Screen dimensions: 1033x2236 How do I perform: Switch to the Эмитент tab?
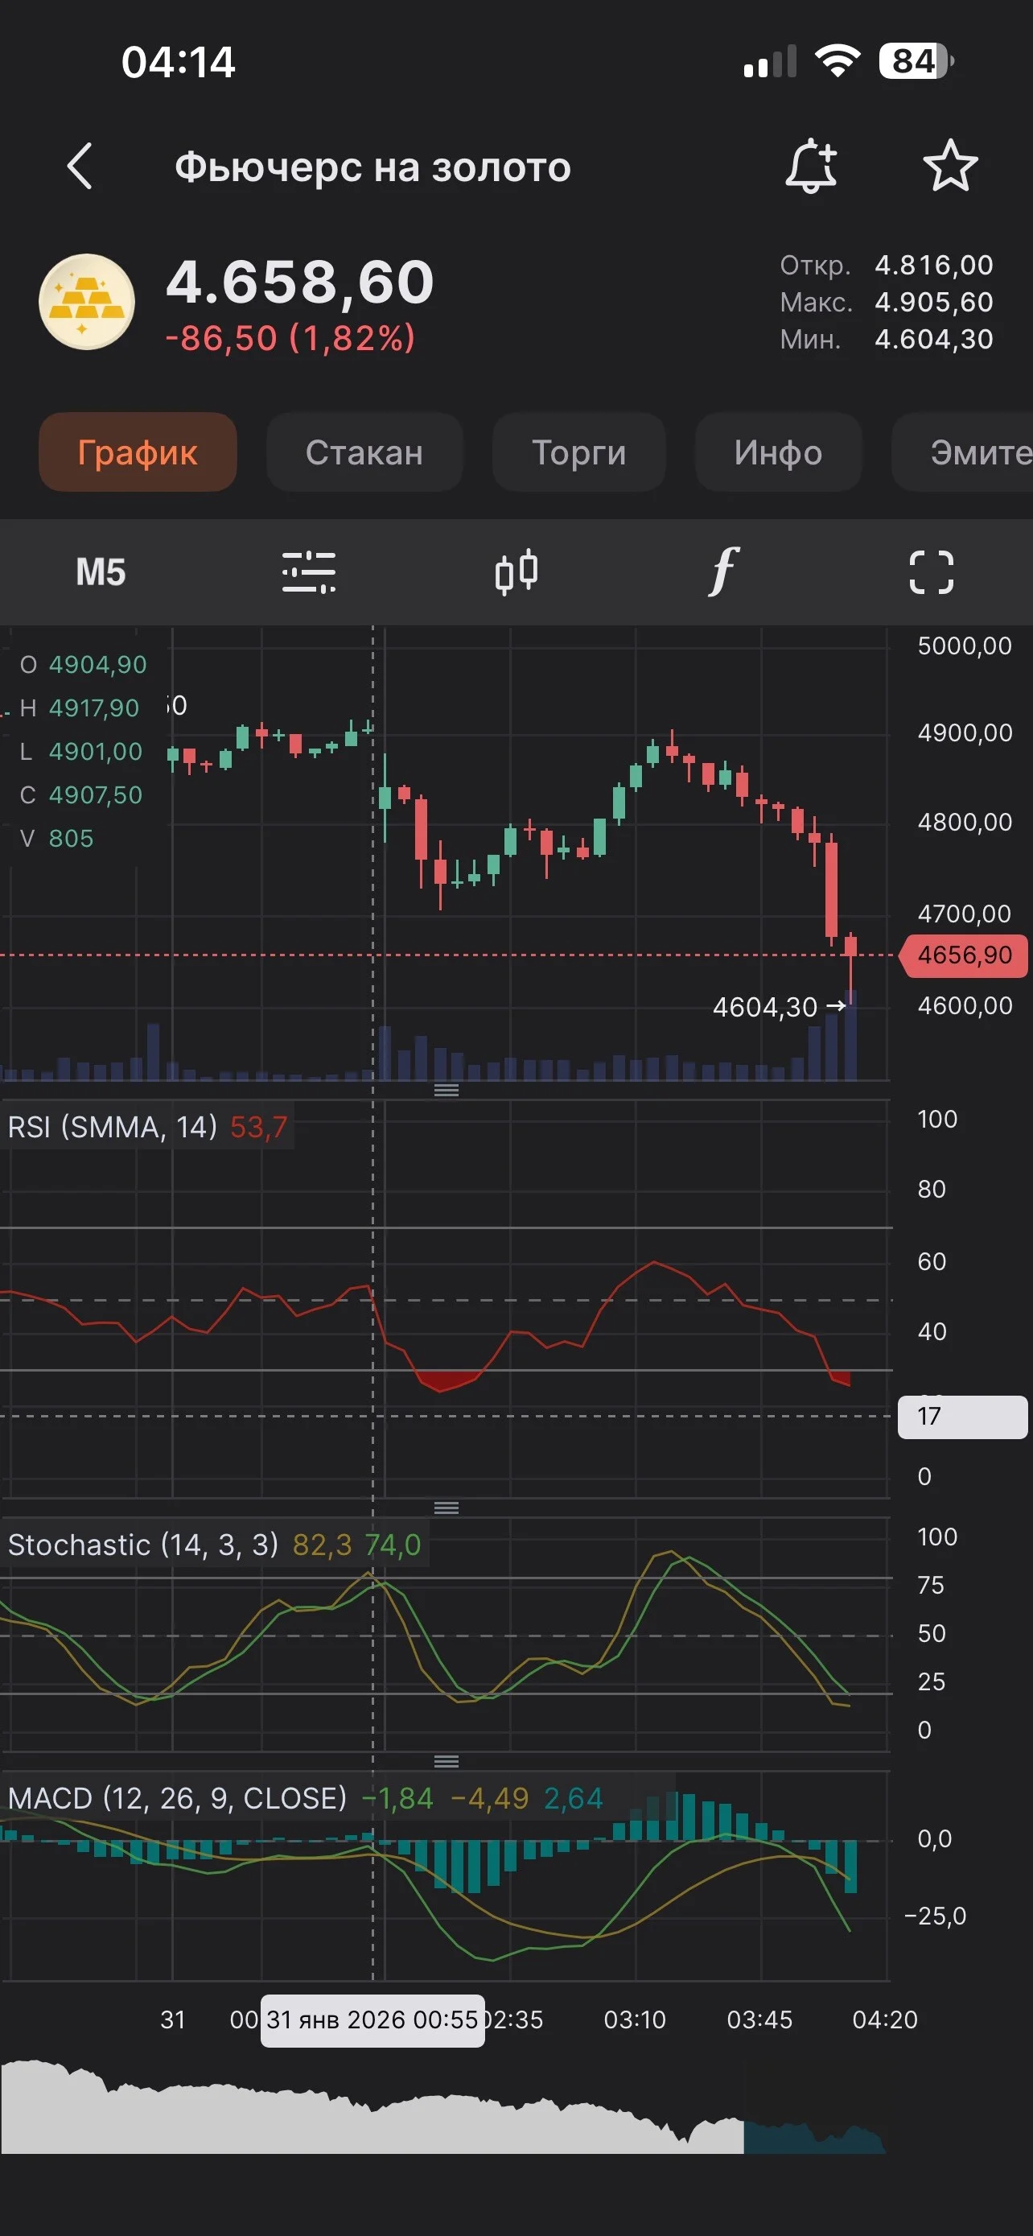pos(963,452)
